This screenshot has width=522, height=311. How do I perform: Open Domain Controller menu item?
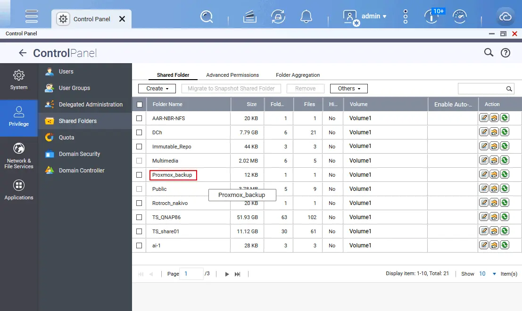[x=85, y=170]
